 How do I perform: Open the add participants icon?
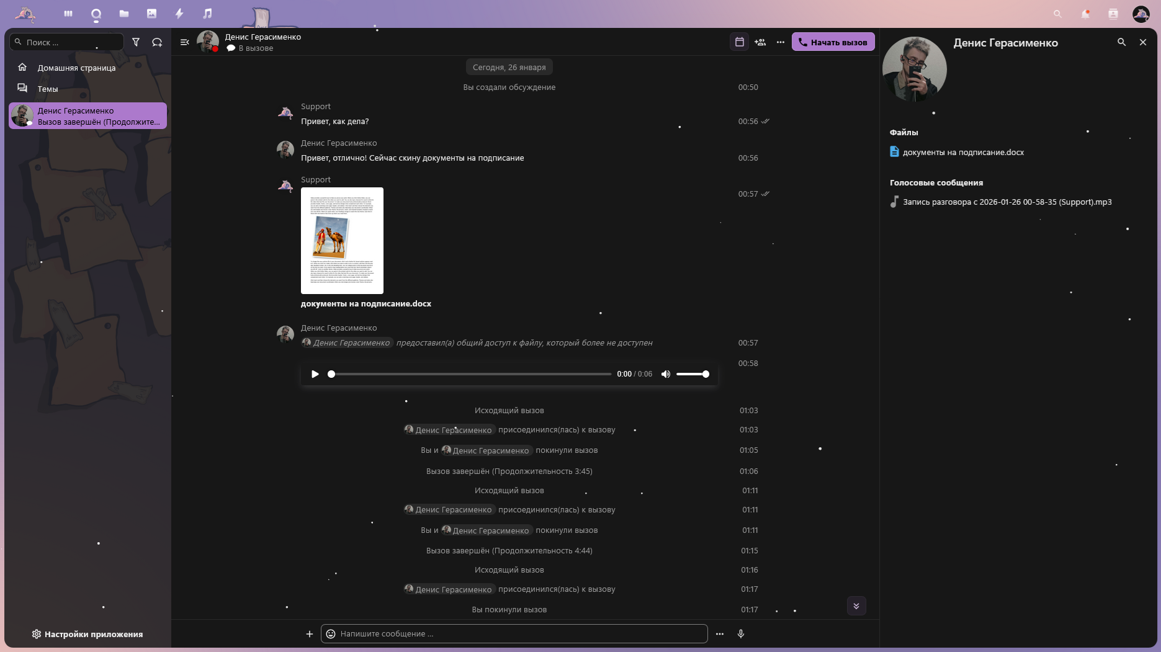coord(760,42)
